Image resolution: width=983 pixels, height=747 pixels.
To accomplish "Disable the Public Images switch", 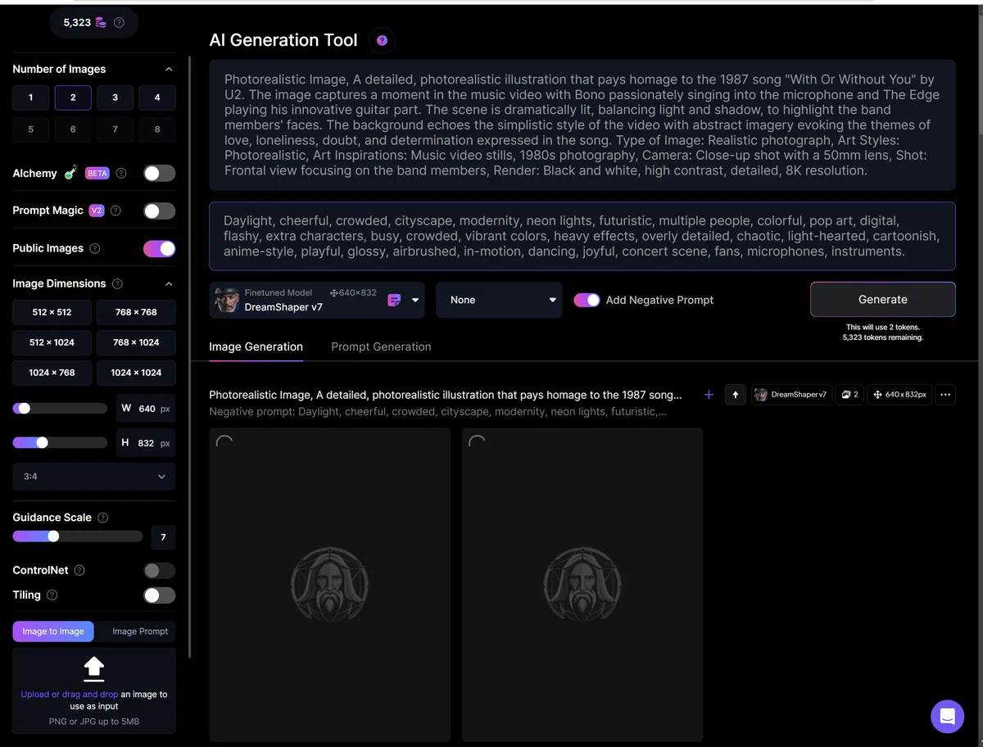I will coord(160,248).
